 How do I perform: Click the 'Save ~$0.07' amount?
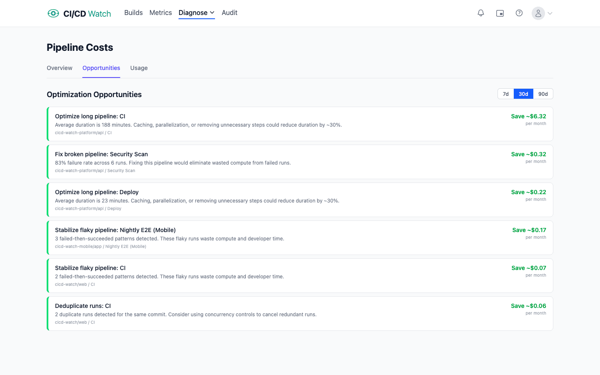pyautogui.click(x=529, y=268)
